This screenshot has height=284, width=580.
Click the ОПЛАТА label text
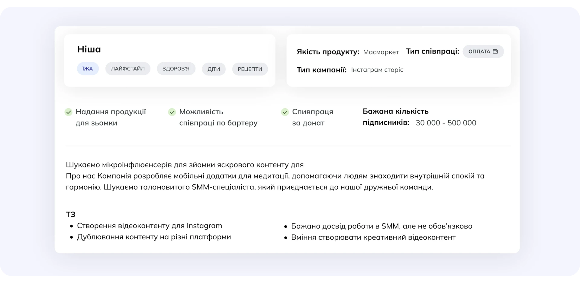coord(479,52)
